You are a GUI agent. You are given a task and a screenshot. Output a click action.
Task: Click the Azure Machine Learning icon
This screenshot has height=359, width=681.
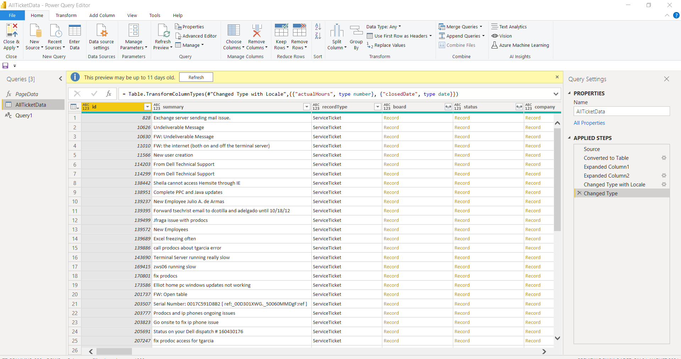pos(494,45)
